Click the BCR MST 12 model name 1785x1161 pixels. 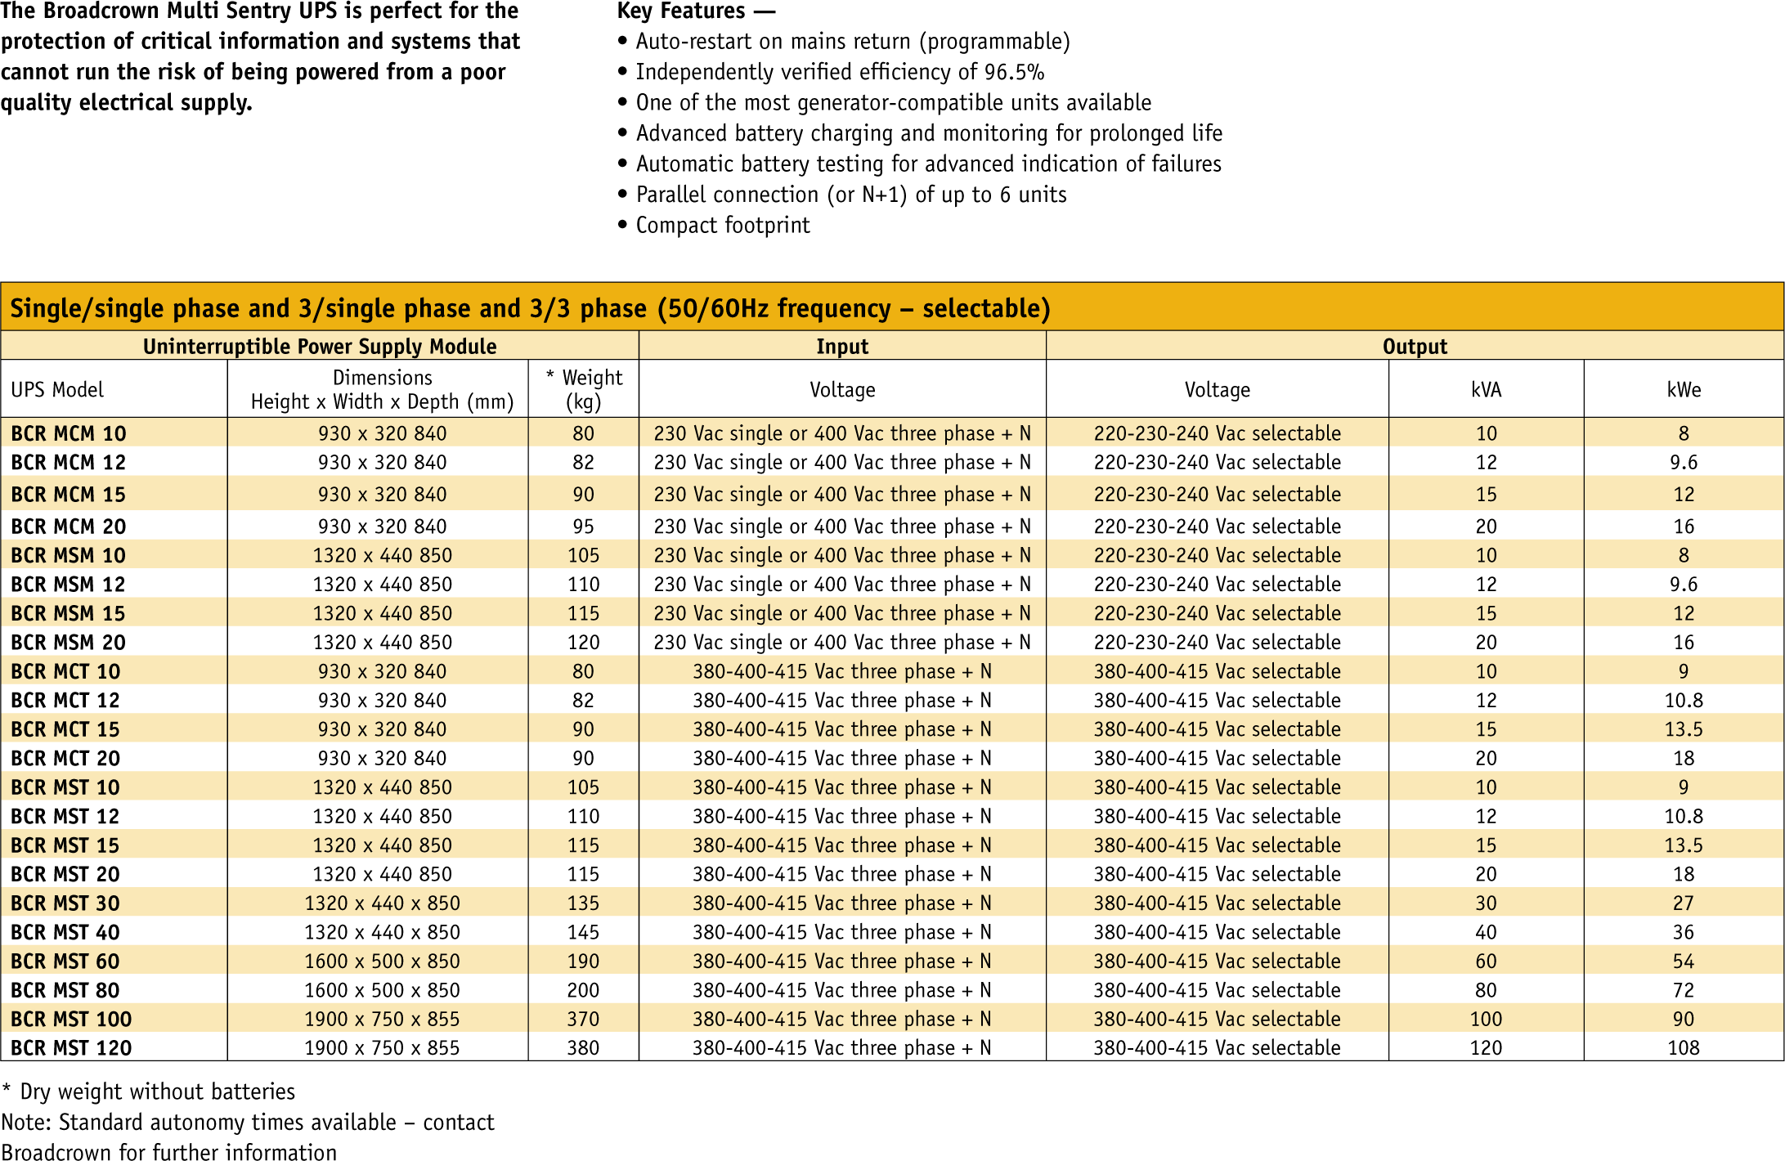[x=65, y=817]
